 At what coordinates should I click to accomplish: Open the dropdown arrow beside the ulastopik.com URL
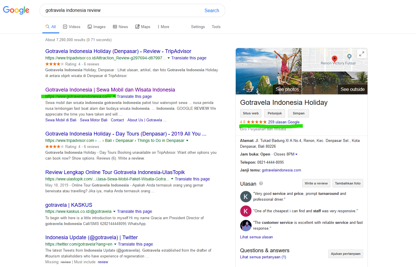(x=172, y=179)
